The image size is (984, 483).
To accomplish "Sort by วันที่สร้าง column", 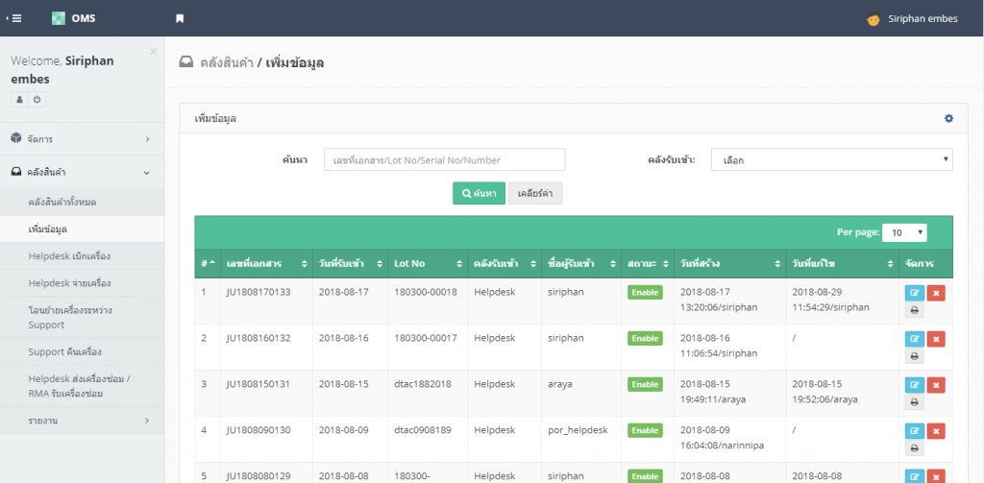I will click(730, 264).
